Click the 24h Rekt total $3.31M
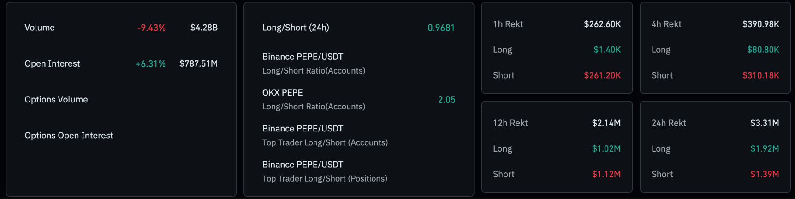 click(x=765, y=123)
